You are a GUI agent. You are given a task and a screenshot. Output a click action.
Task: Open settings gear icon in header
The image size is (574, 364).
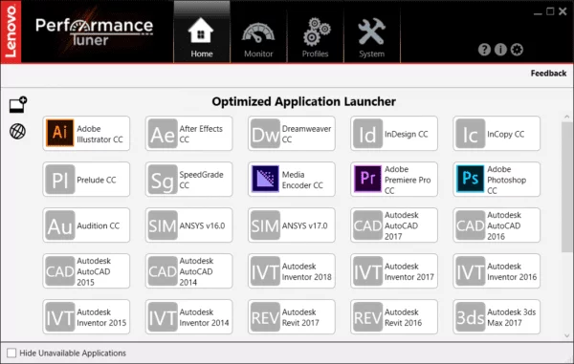click(x=517, y=50)
